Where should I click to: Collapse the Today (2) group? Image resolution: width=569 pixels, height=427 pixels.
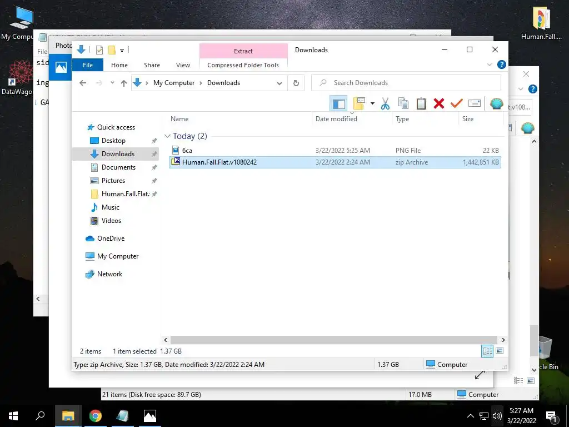tap(167, 136)
